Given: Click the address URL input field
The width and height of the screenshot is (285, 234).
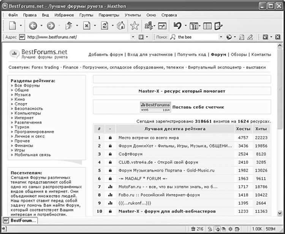Looking at the screenshot, I should [79, 37].
